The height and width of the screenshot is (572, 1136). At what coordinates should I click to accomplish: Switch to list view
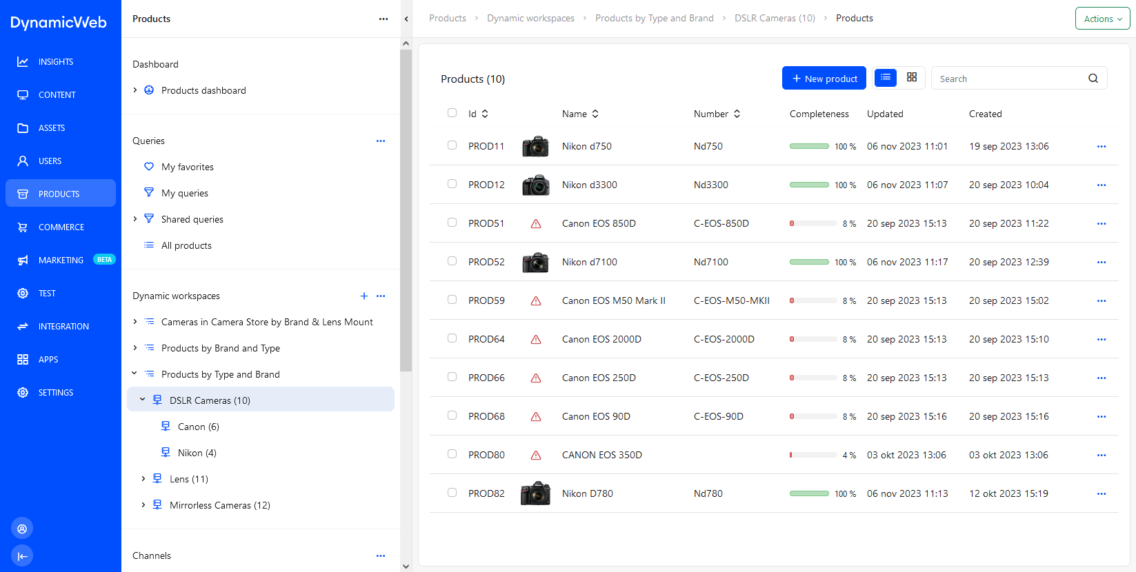(886, 78)
